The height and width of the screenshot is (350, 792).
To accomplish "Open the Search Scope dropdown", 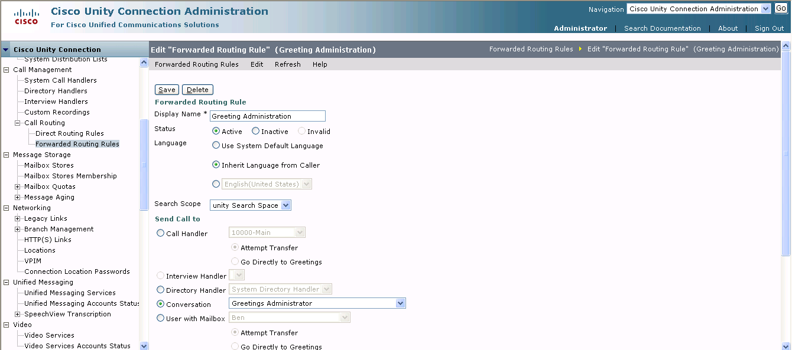I will tap(251, 205).
